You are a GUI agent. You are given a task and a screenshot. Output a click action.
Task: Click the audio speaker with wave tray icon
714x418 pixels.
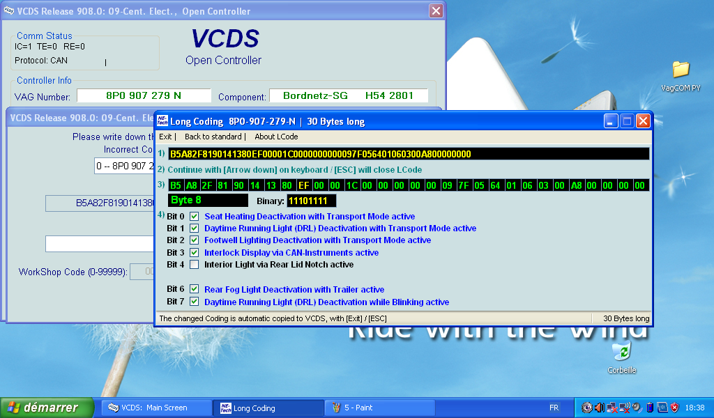point(637,408)
